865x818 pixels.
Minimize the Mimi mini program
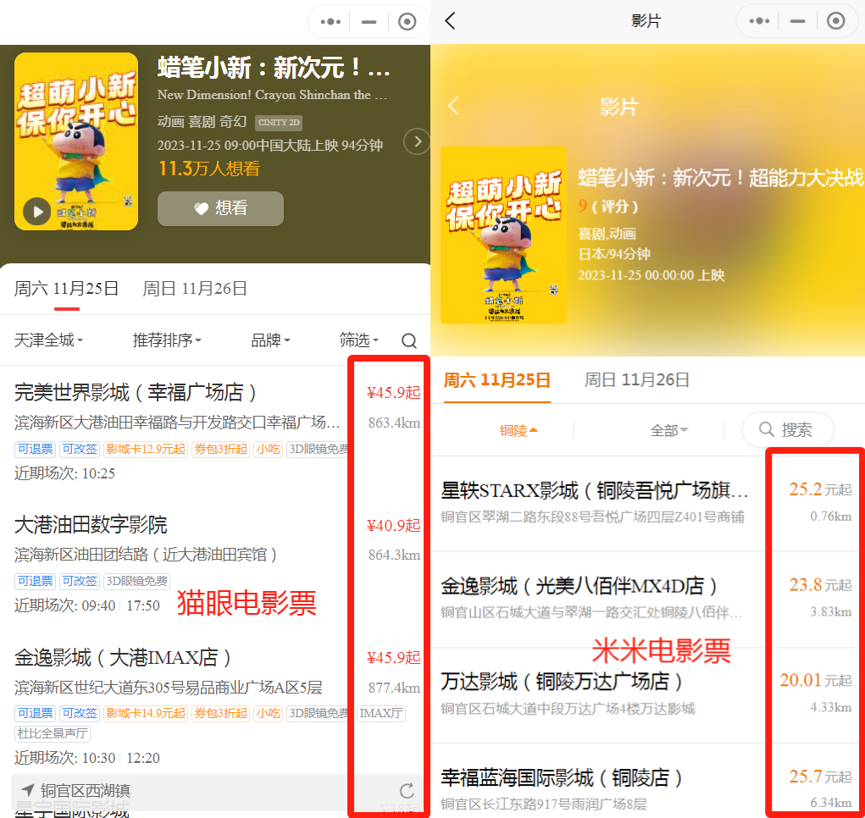click(x=797, y=21)
